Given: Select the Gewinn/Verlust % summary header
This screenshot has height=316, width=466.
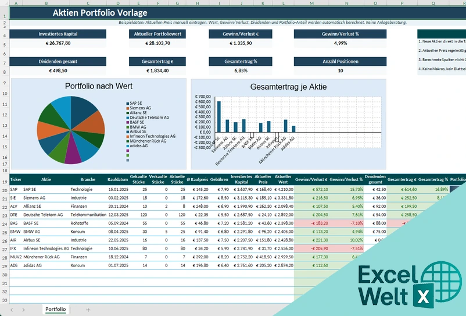Looking at the screenshot, I should tap(340, 34).
